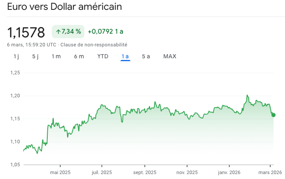Viewport: 285px width, 179px height.
Task: Select the 6 m time range
Action: coord(79,56)
